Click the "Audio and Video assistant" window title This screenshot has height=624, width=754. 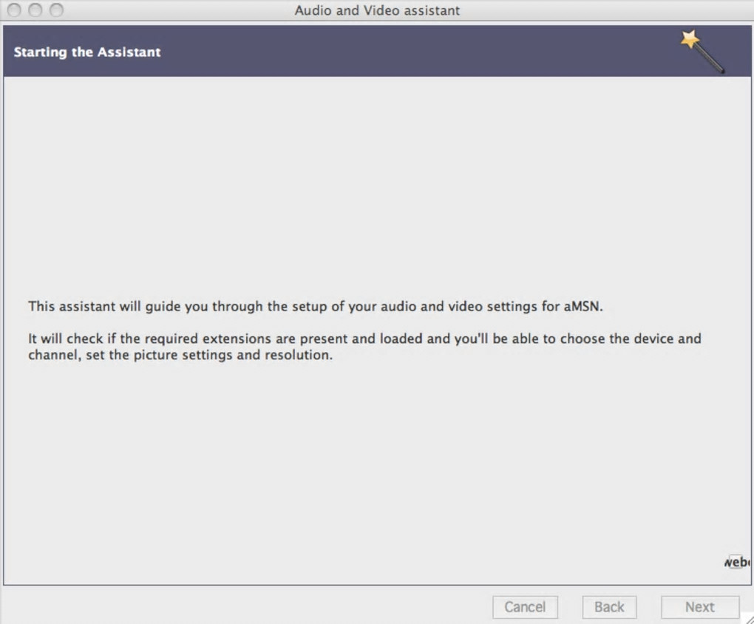377,10
